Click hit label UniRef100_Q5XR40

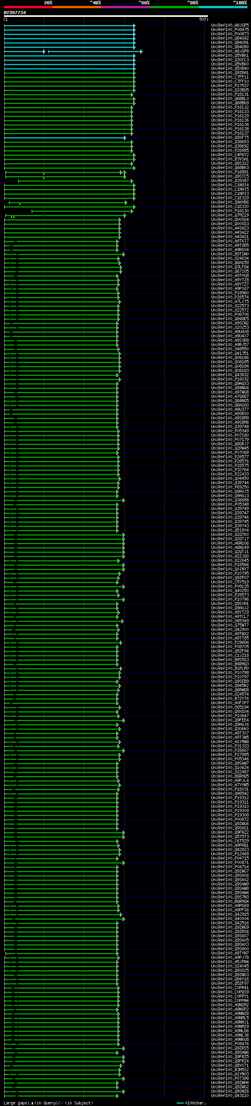click(x=229, y=68)
